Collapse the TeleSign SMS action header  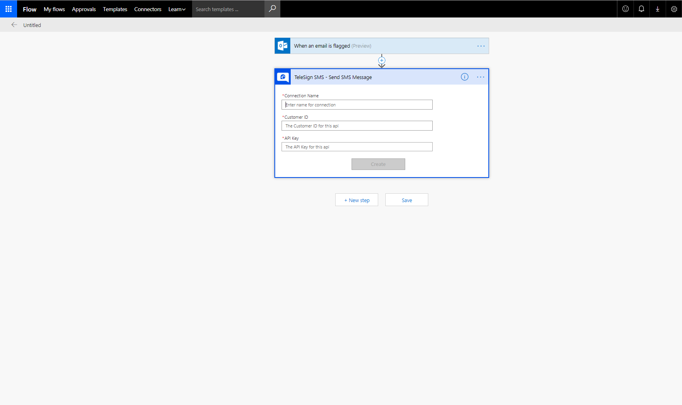click(x=382, y=77)
